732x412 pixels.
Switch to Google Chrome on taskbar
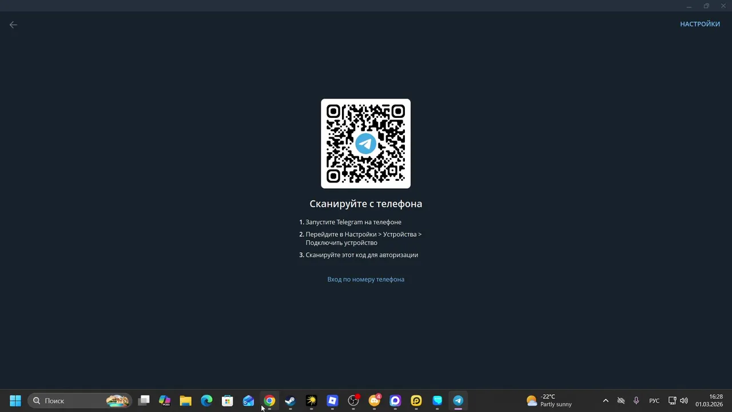tap(269, 401)
